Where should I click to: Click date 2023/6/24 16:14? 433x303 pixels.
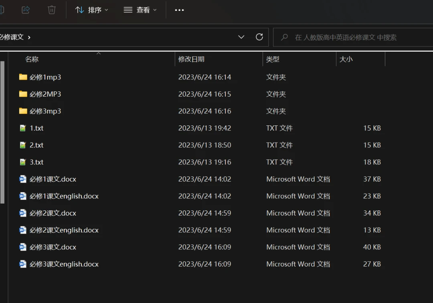point(204,77)
